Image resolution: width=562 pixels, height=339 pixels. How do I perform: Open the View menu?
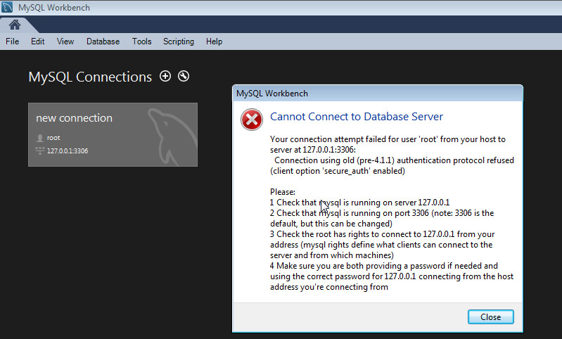65,41
